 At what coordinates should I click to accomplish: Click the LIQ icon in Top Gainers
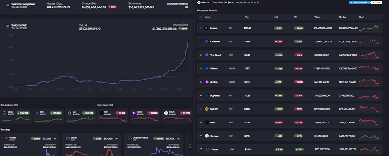click(69, 113)
